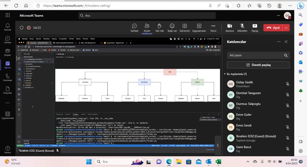Type in the Ad yazın participant search
The image size is (307, 167).
(x=258, y=55)
